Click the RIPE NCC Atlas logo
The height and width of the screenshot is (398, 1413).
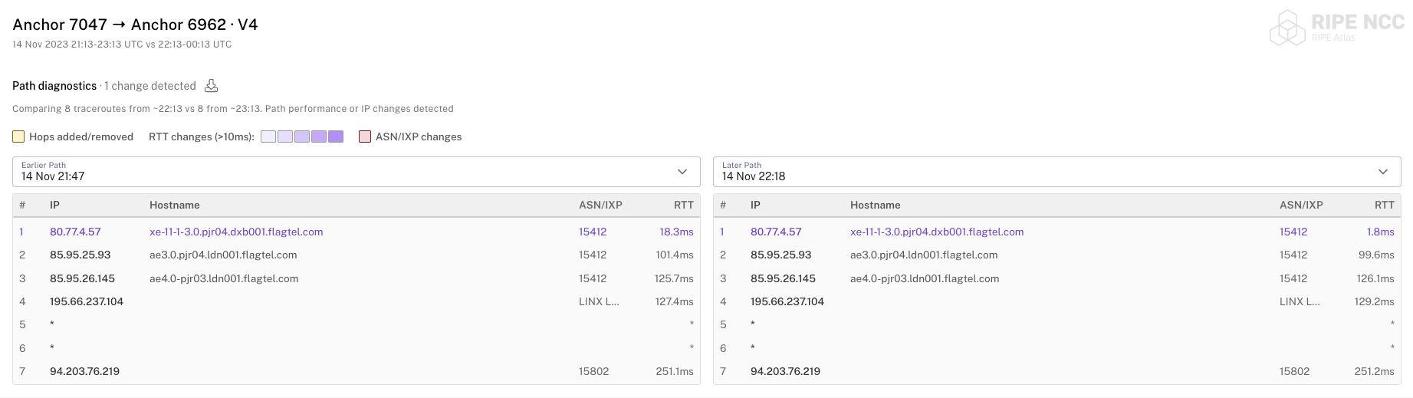click(x=1336, y=28)
